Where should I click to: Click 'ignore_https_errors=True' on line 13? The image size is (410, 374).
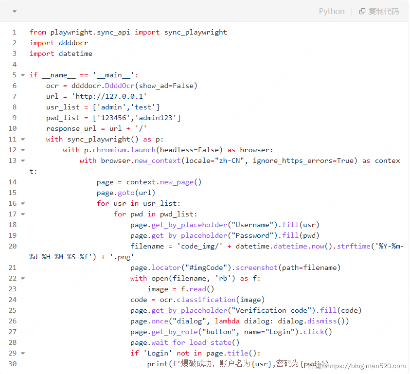click(303, 160)
